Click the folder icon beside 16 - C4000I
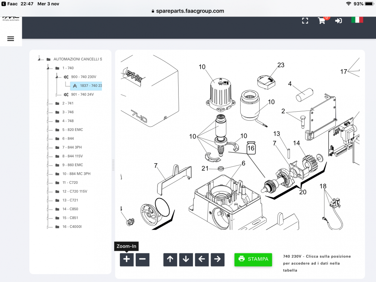The image size is (376, 282). click(57, 227)
